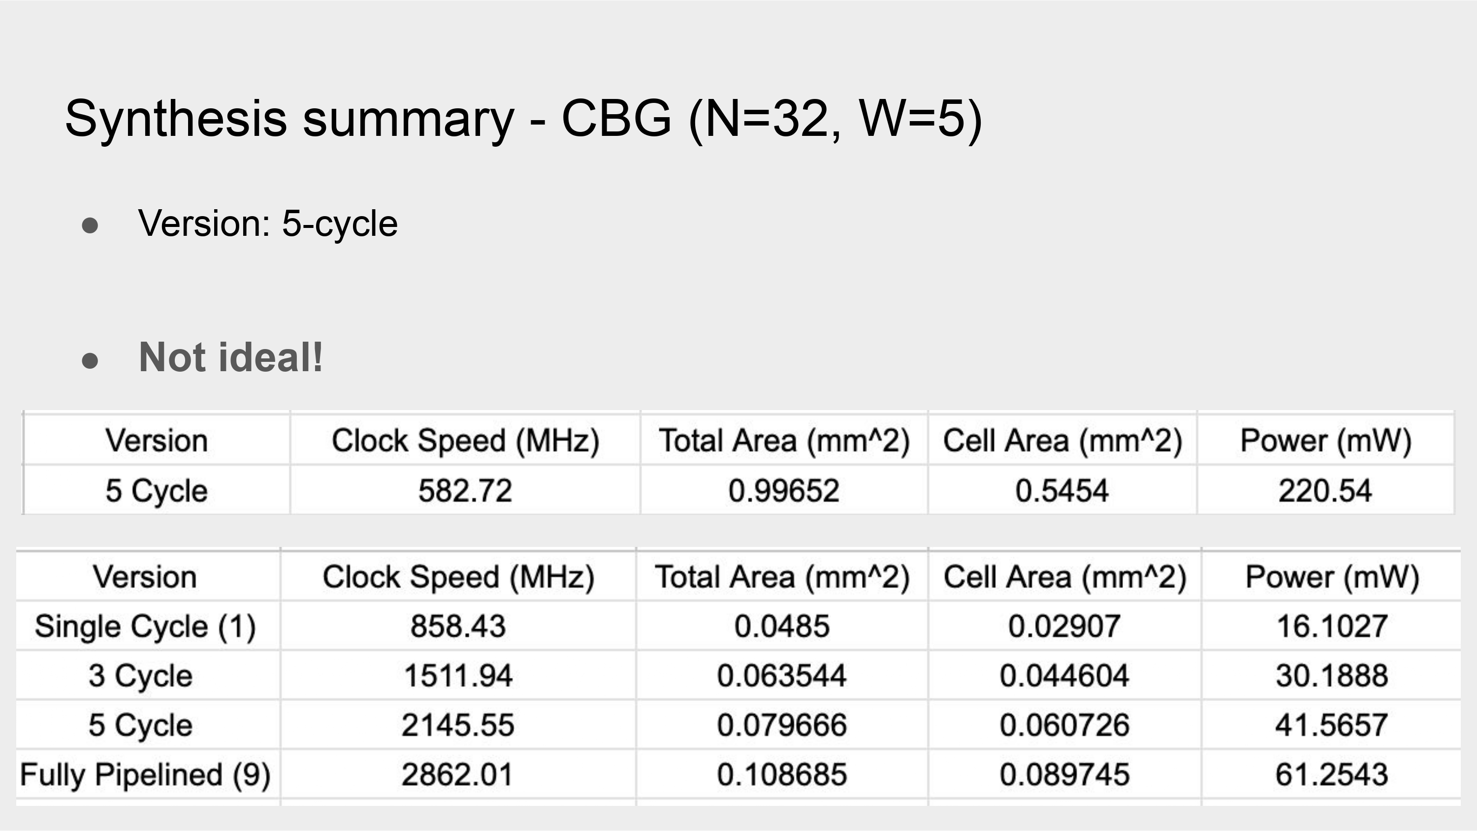The height and width of the screenshot is (831, 1477).
Task: Select the 1511.94 clock speed cell
Action: click(458, 675)
